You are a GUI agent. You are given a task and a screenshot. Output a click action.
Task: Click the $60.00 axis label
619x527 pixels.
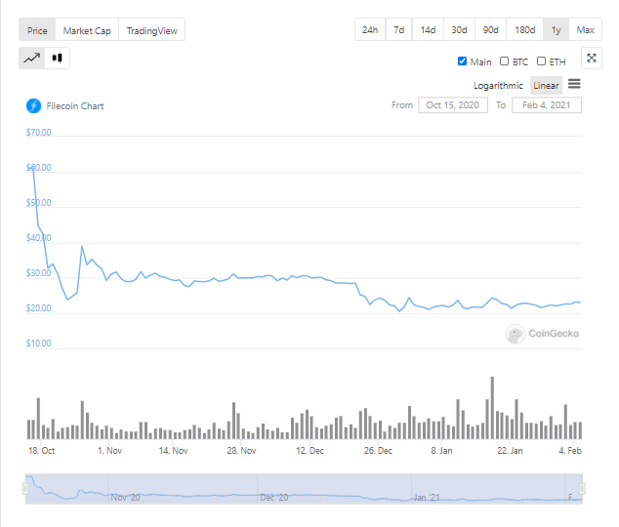click(38, 168)
